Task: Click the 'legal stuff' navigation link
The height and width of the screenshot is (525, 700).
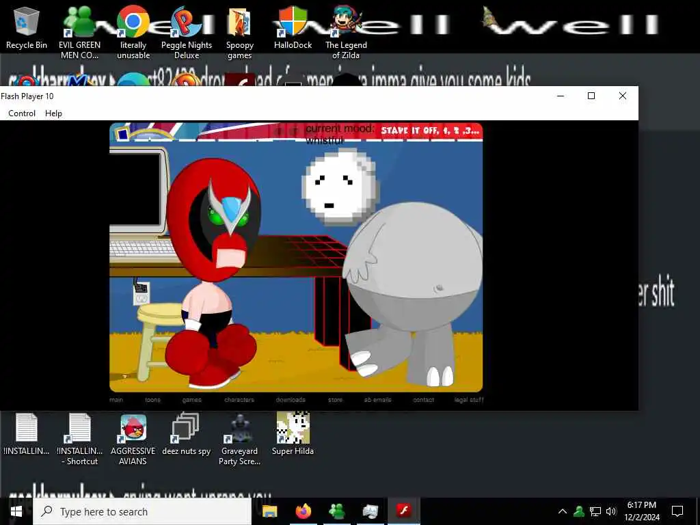Action: click(x=469, y=399)
